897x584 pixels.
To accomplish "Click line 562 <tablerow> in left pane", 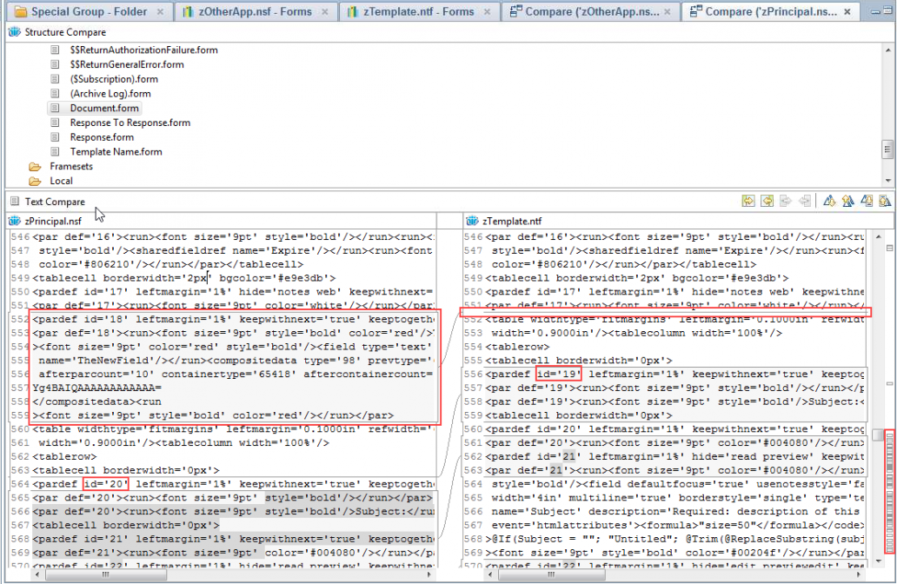I will [x=64, y=456].
